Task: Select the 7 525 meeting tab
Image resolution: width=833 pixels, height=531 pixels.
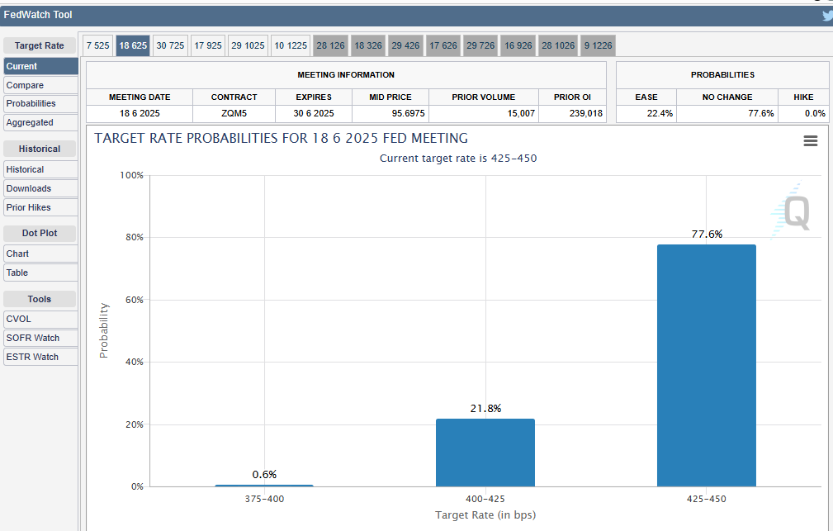Action: click(x=97, y=45)
